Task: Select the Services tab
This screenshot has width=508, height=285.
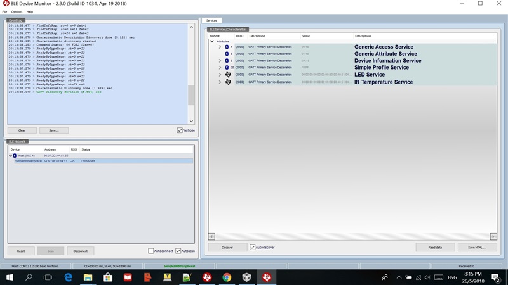Action: pyautogui.click(x=211, y=20)
